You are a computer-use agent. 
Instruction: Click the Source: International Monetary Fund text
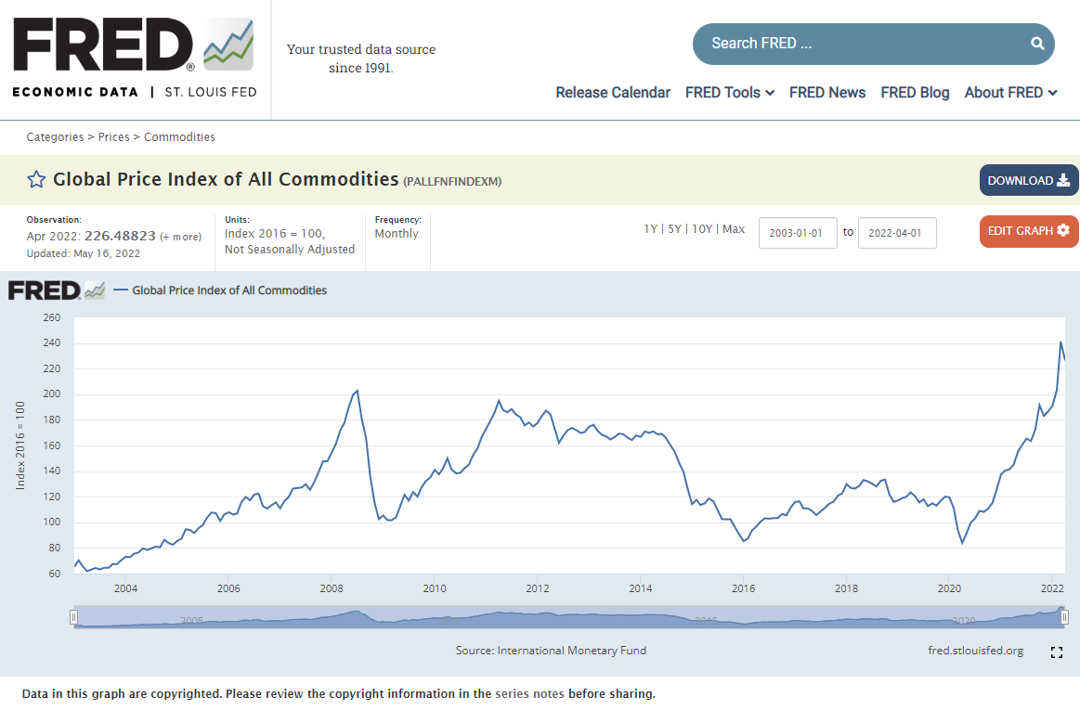click(551, 651)
